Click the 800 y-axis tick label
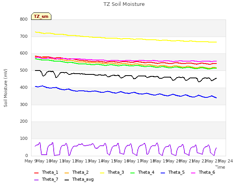The width and height of the screenshot is (249, 187). 24,19
